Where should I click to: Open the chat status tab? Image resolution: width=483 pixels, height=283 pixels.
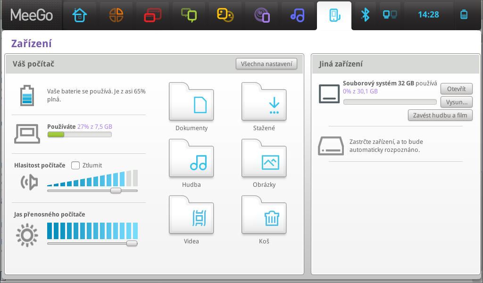point(189,16)
